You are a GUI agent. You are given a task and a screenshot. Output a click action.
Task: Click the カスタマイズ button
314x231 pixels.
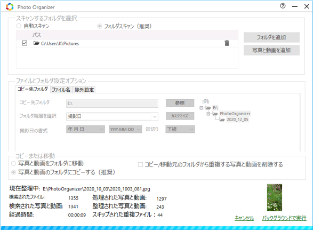pyautogui.click(x=180, y=116)
